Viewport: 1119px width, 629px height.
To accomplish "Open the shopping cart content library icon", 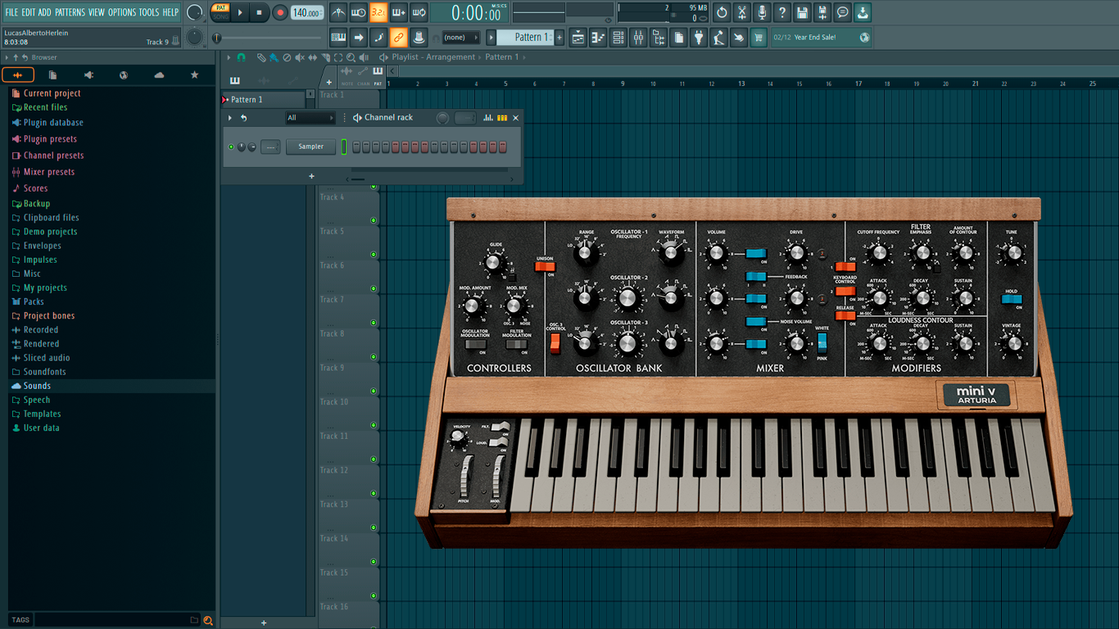I will (759, 38).
